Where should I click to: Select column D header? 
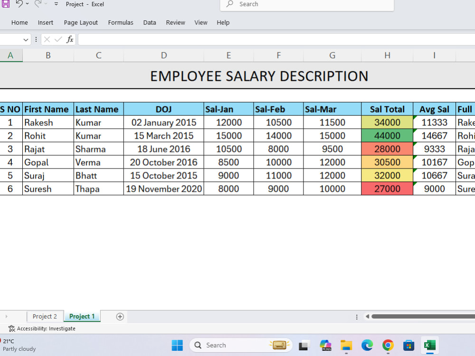163,56
